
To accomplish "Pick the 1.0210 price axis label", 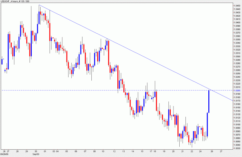I will pos(237,87).
